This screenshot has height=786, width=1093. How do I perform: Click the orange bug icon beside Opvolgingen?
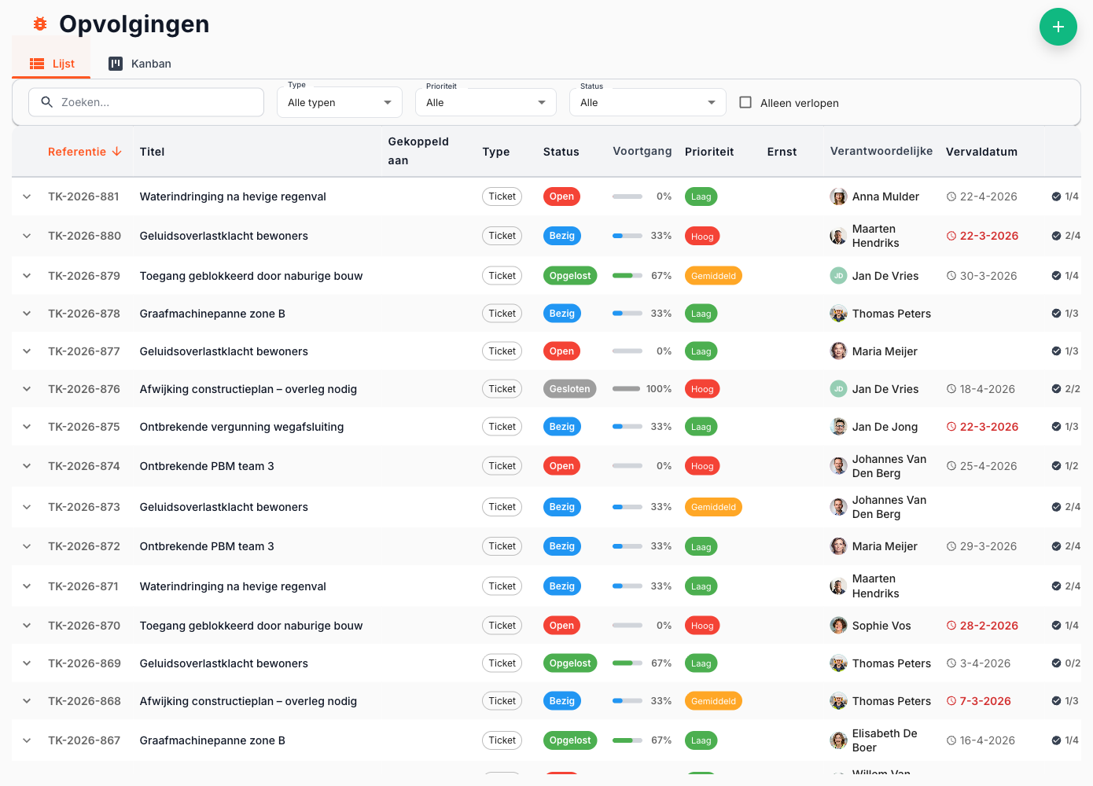pos(40,24)
